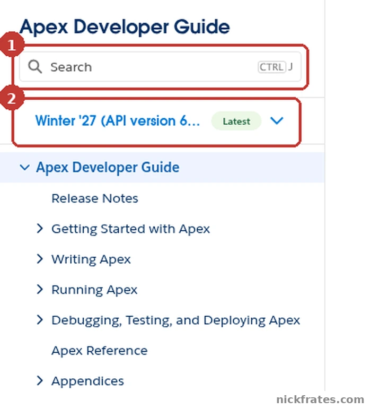Open the Apex Reference page
This screenshot has height=409, width=371.
pyautogui.click(x=100, y=351)
